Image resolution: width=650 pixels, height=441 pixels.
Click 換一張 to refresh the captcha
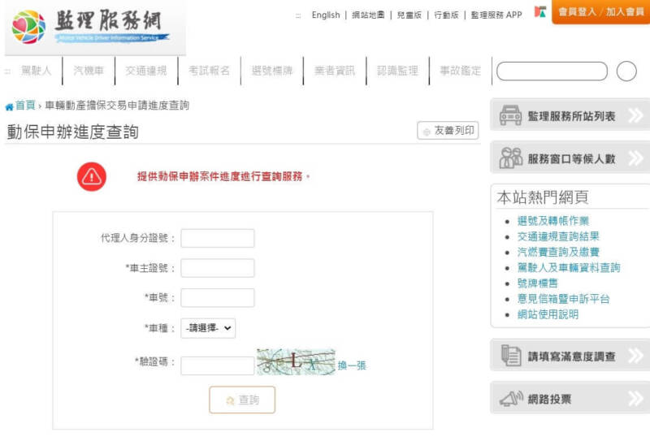click(x=352, y=365)
